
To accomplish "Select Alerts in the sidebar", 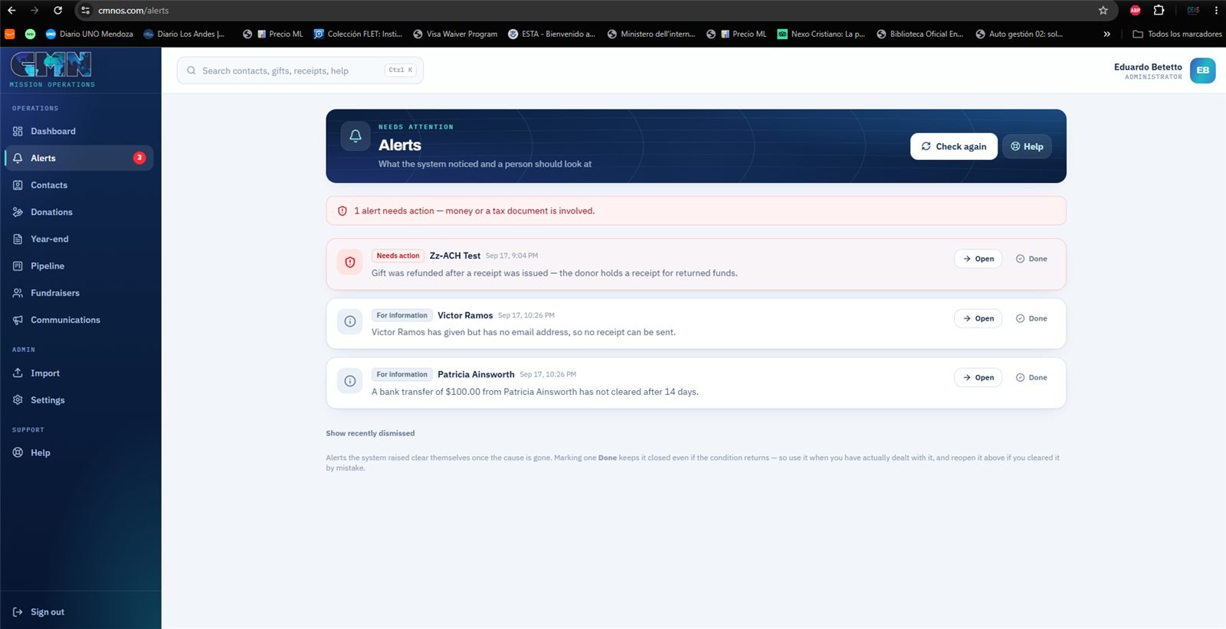I will [79, 158].
